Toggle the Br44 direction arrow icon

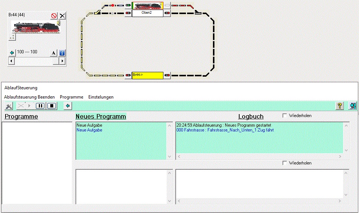tap(12, 53)
